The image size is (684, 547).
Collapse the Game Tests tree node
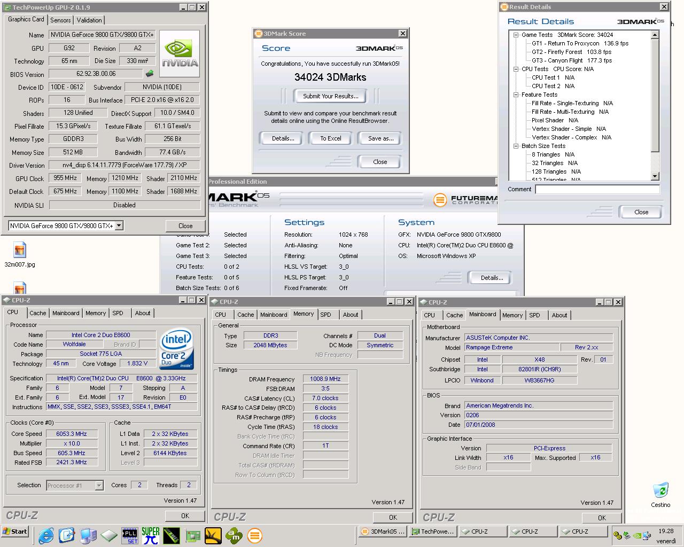516,35
